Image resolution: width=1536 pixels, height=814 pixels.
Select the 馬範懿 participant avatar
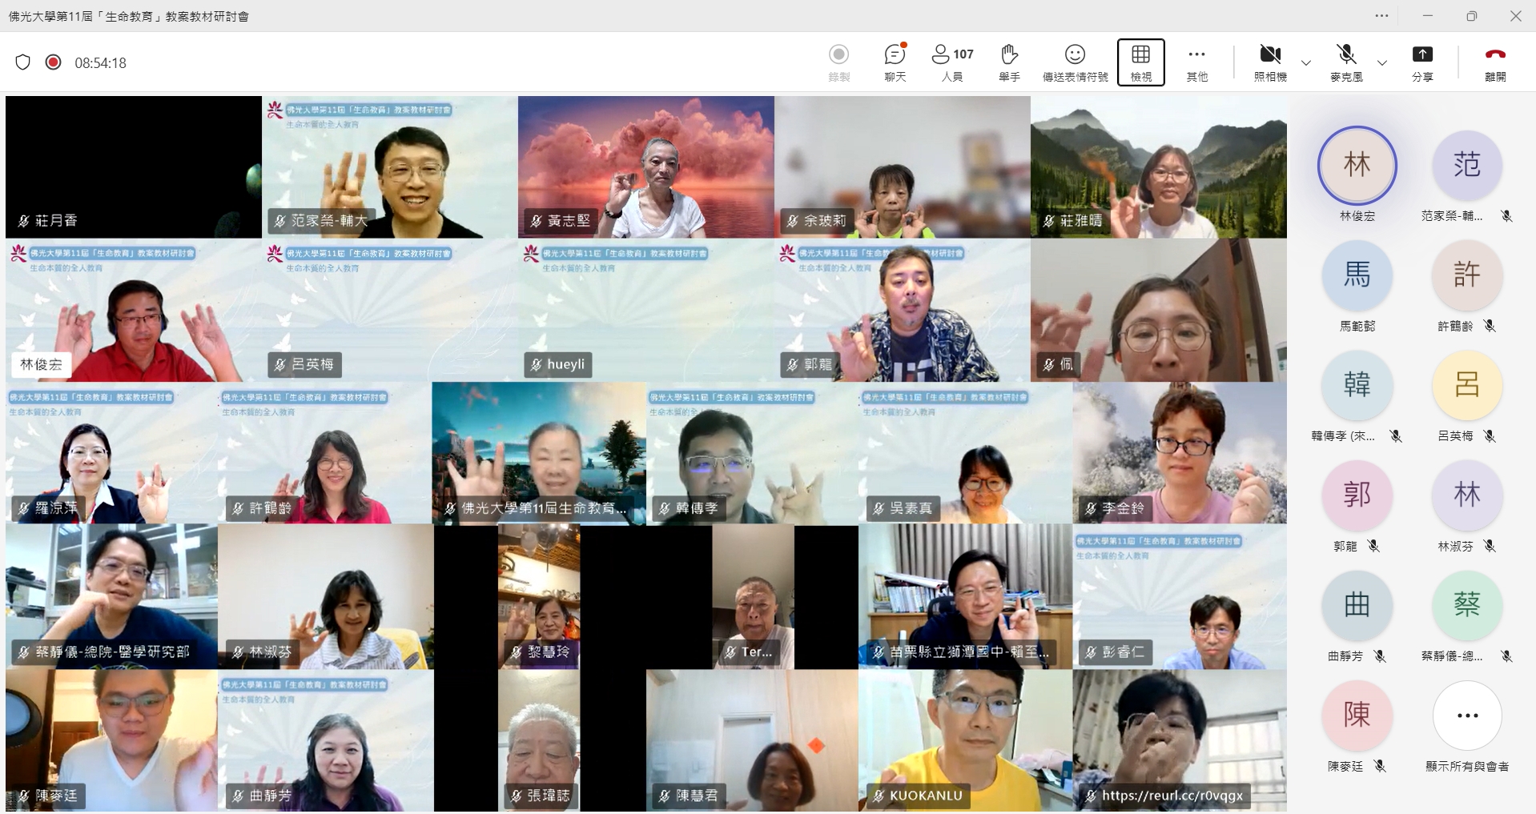coord(1357,275)
